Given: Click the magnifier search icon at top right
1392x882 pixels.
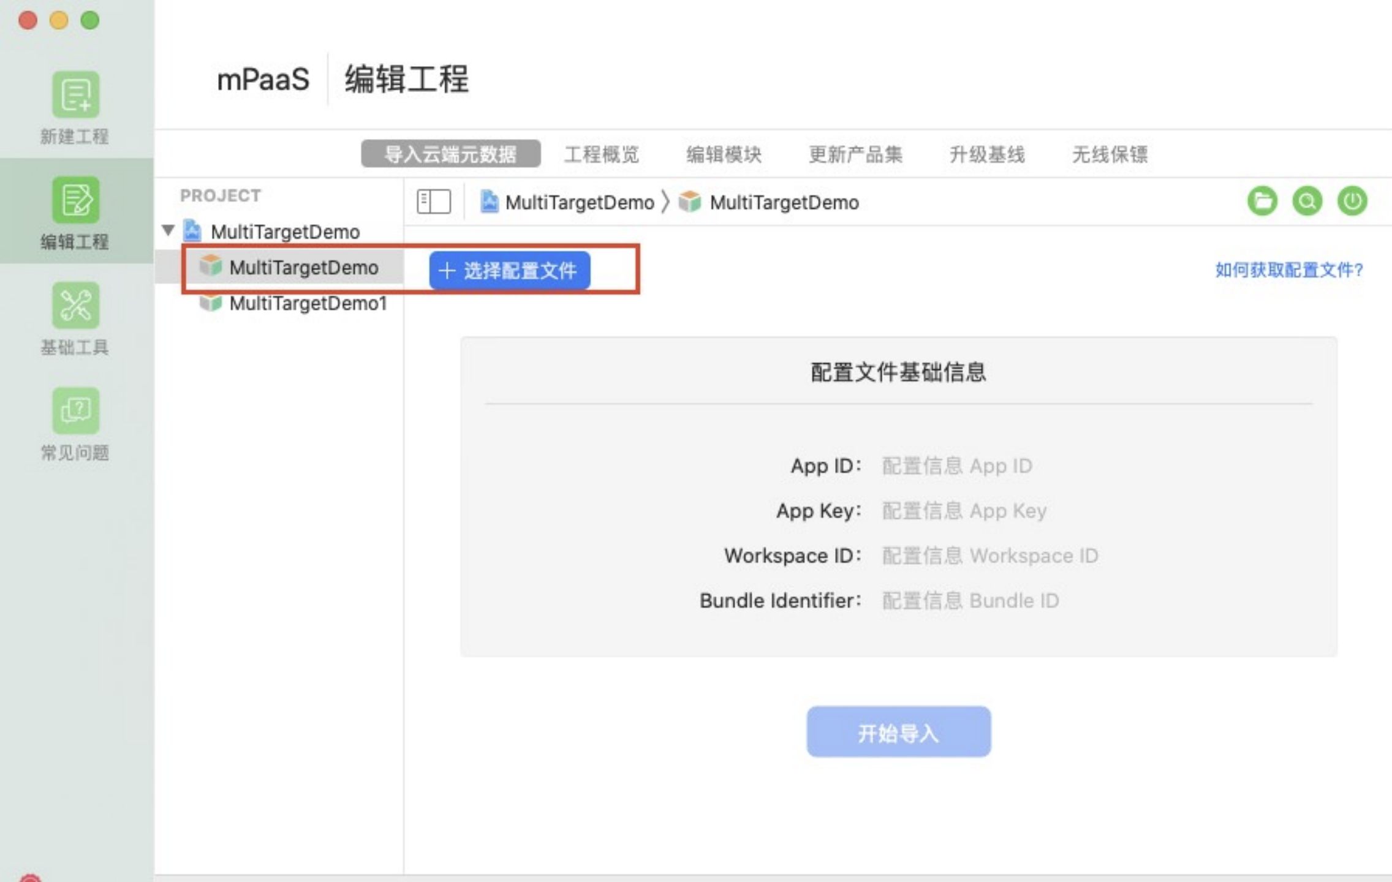Looking at the screenshot, I should pos(1307,201).
